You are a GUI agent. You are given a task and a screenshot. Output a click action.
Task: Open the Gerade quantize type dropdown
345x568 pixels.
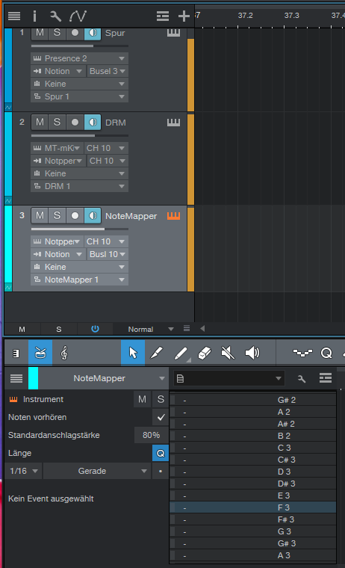[97, 471]
